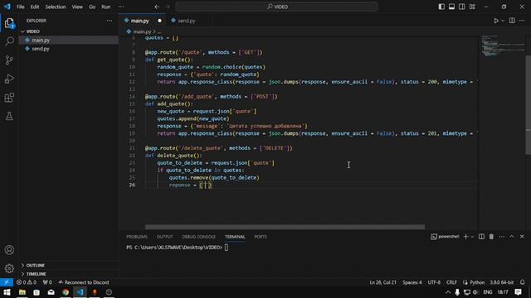Run Python file play button
The height and width of the screenshot is (298, 531).
496,21
